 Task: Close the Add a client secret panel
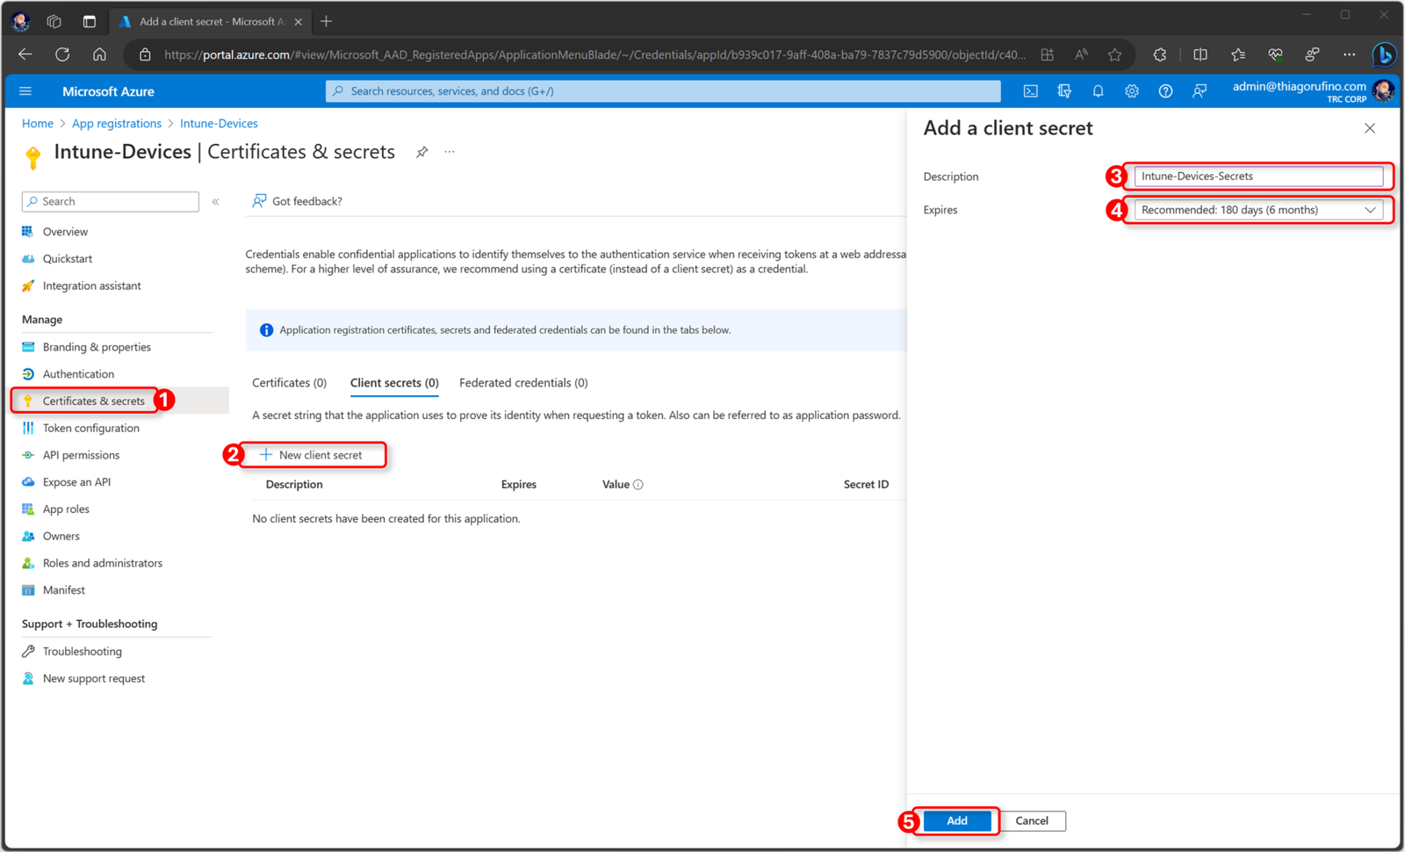pos(1370,128)
